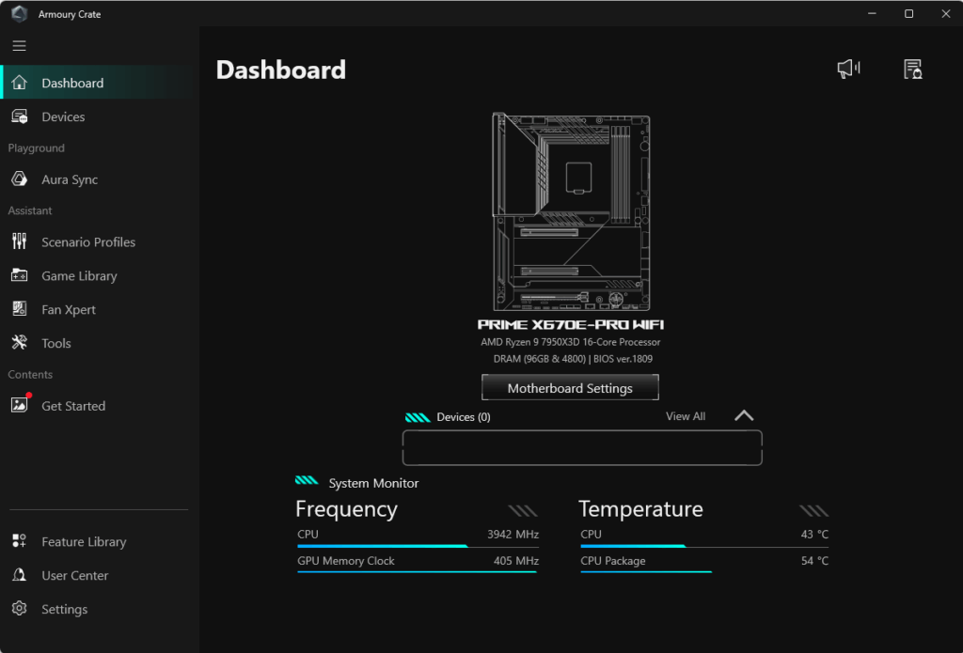
Task: Click the 43 °C CPU reading
Action: [x=814, y=534]
